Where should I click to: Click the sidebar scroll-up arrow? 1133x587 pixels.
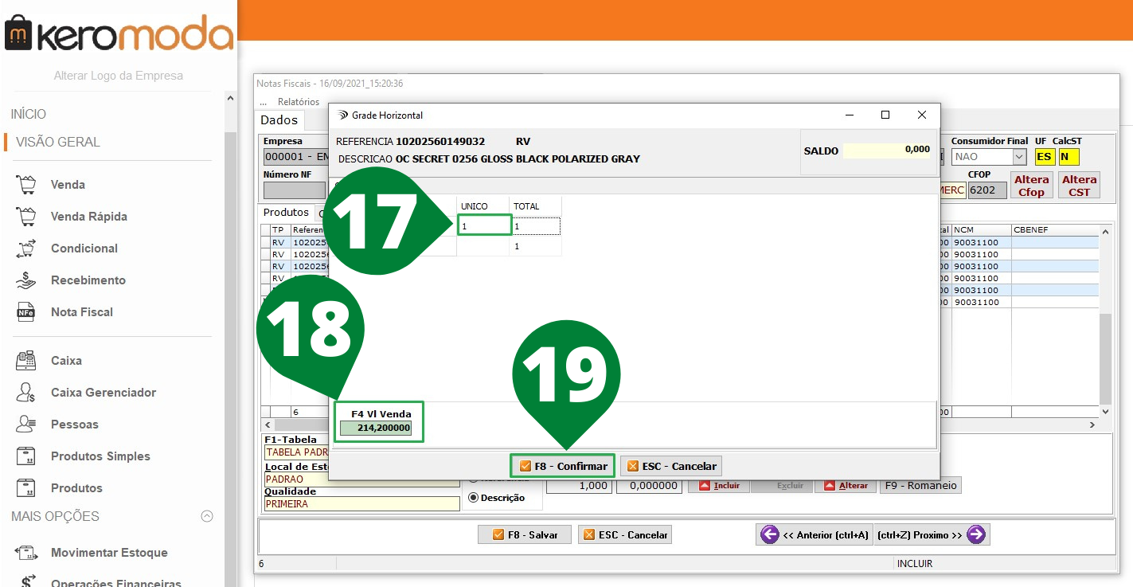point(231,99)
